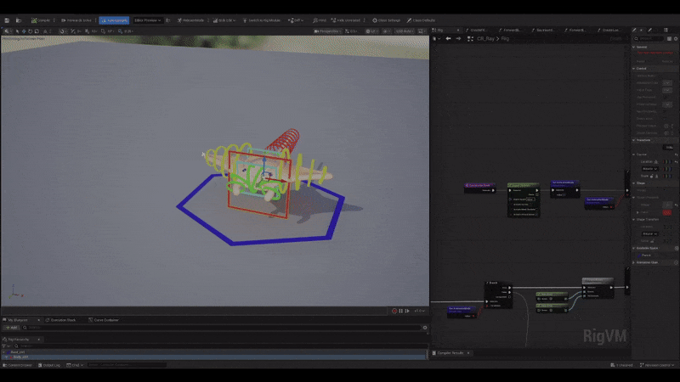680x382 pixels.
Task: Click the graph hierarchy icon beside breadcrumb
Action: click(471, 38)
